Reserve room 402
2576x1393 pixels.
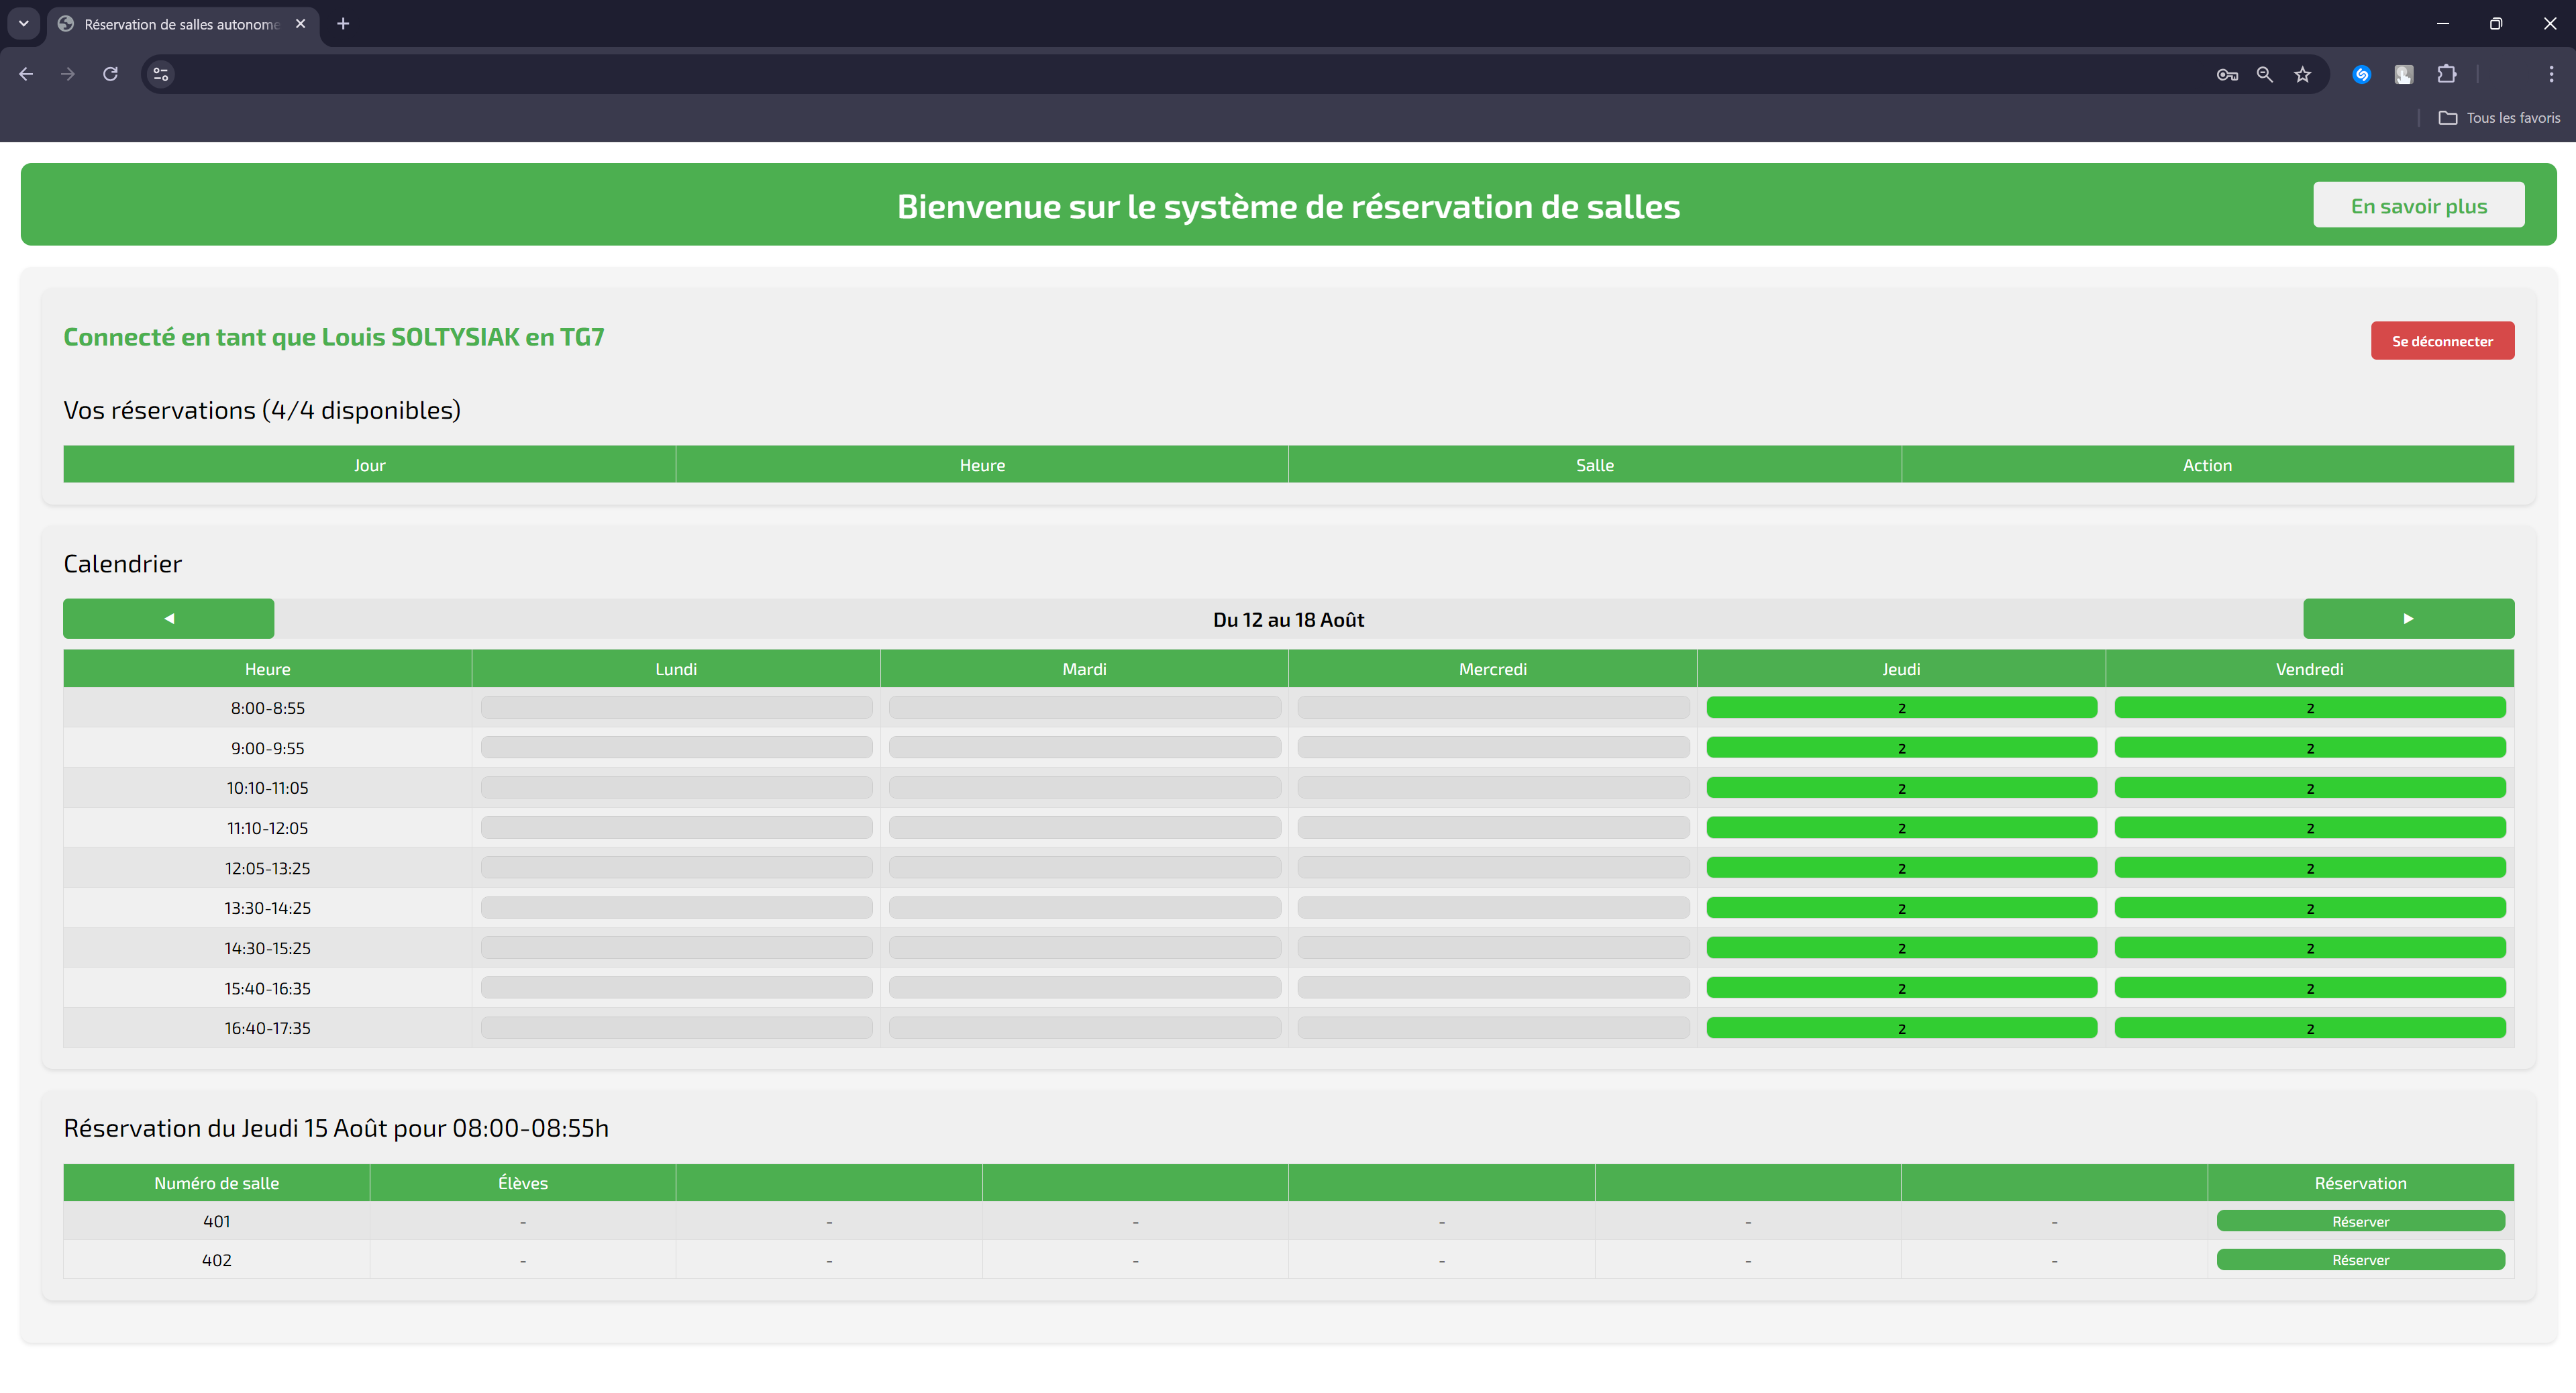tap(2359, 1260)
